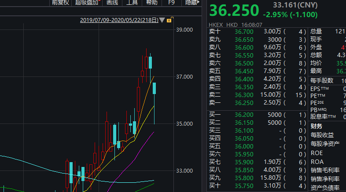Screen dimensions: 346x192
Task: Select the 卖三 row at 36.350
Action: 257,87
